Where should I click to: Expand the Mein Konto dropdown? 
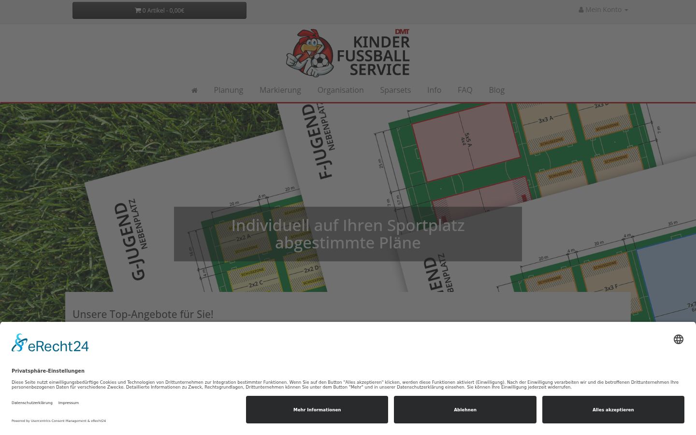coord(603,10)
